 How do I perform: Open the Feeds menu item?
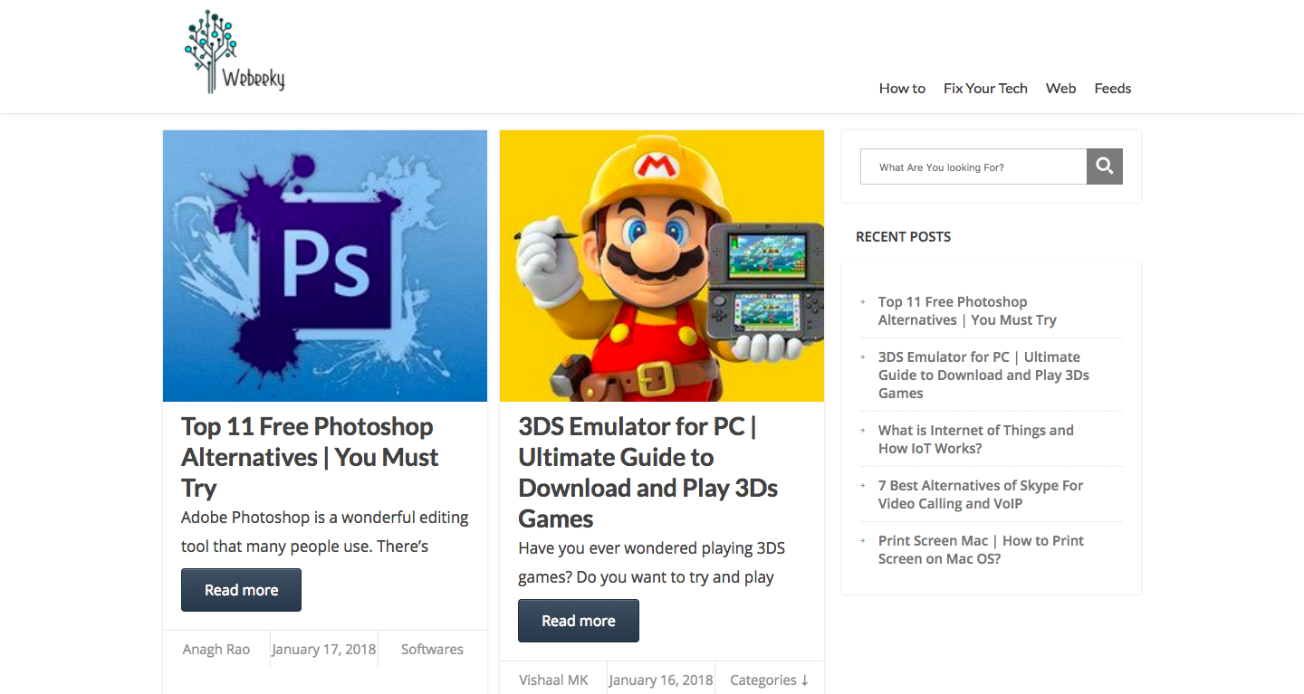(1113, 88)
